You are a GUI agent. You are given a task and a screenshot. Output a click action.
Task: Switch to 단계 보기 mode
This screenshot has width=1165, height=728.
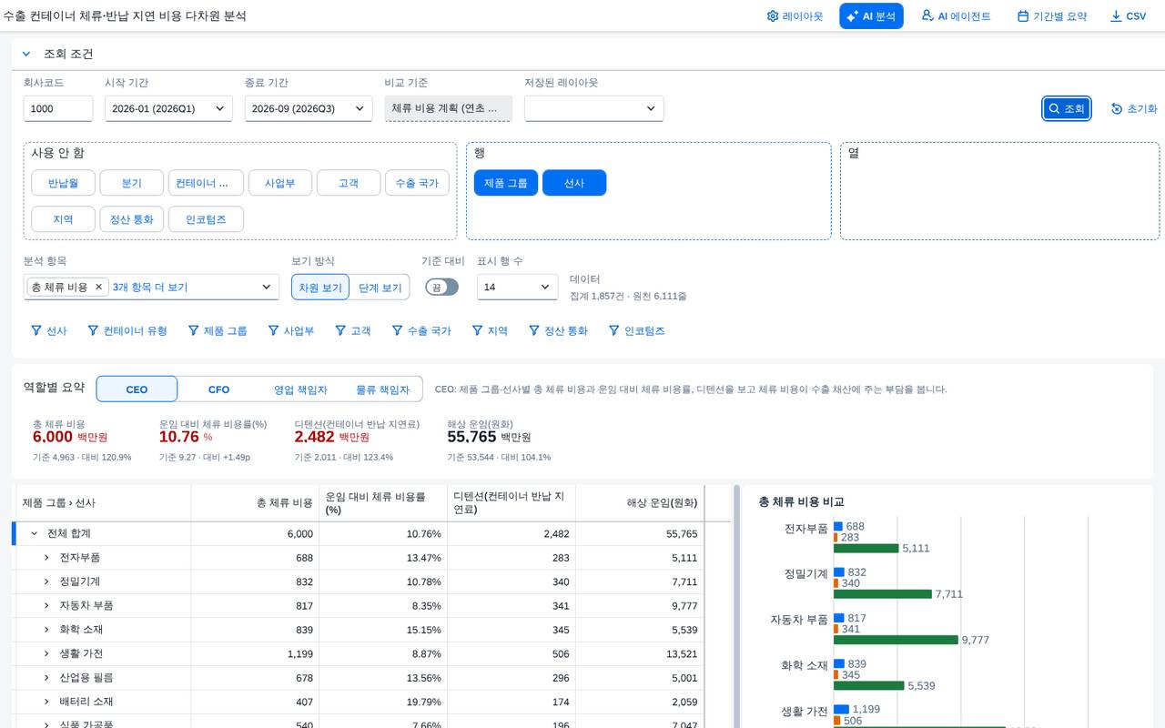380,288
